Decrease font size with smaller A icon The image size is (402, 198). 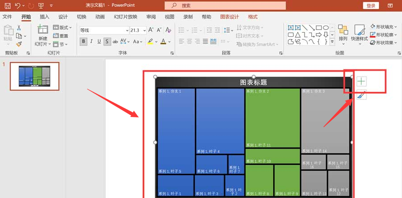pos(159,30)
